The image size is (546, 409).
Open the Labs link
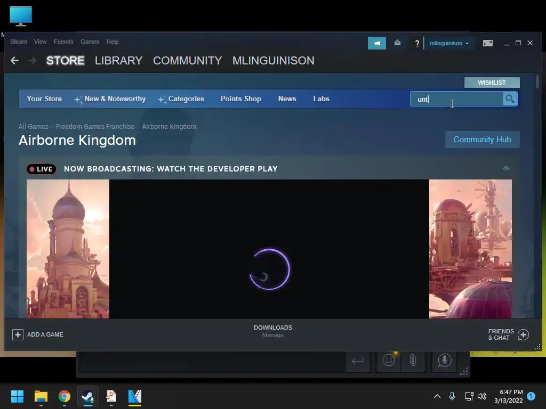tap(321, 99)
